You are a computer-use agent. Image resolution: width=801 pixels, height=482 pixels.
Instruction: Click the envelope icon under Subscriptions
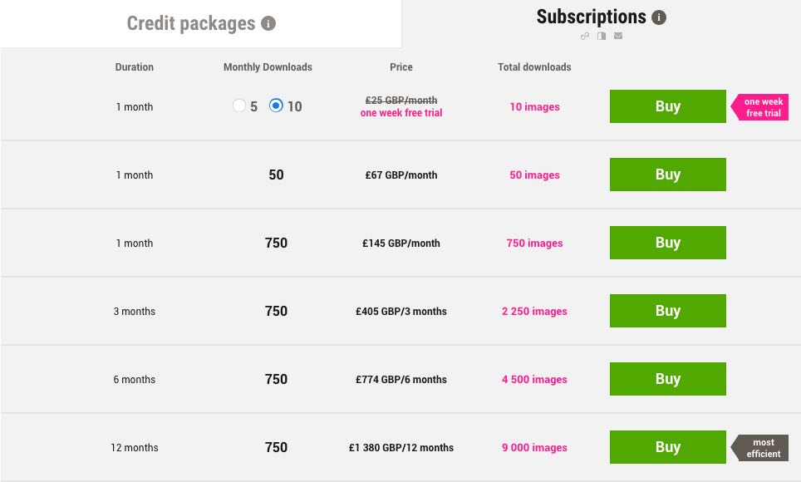(x=618, y=37)
